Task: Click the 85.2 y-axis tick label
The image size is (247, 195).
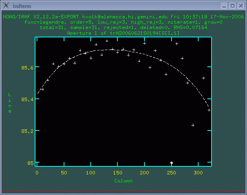Action: click(x=27, y=131)
